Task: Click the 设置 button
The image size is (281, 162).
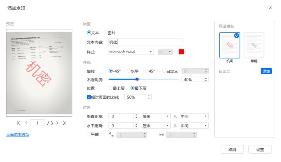Action: point(260,149)
